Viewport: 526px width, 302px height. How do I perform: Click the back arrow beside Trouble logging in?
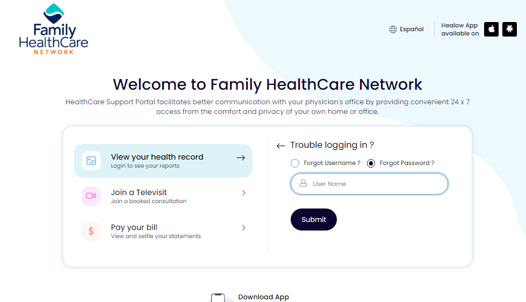point(281,146)
